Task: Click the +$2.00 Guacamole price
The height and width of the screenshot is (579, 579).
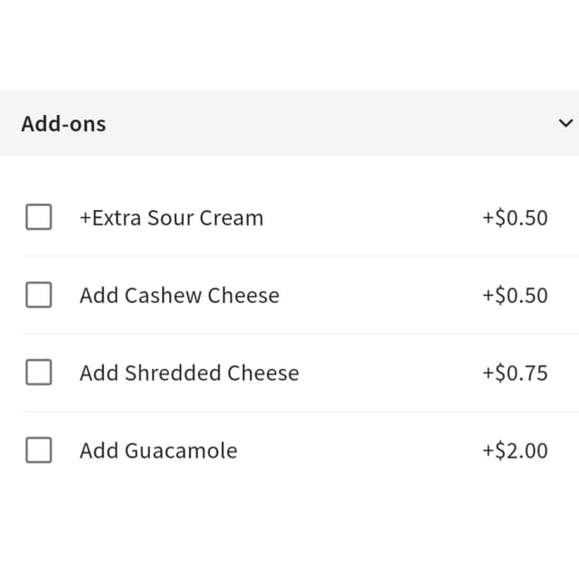Action: point(515,451)
